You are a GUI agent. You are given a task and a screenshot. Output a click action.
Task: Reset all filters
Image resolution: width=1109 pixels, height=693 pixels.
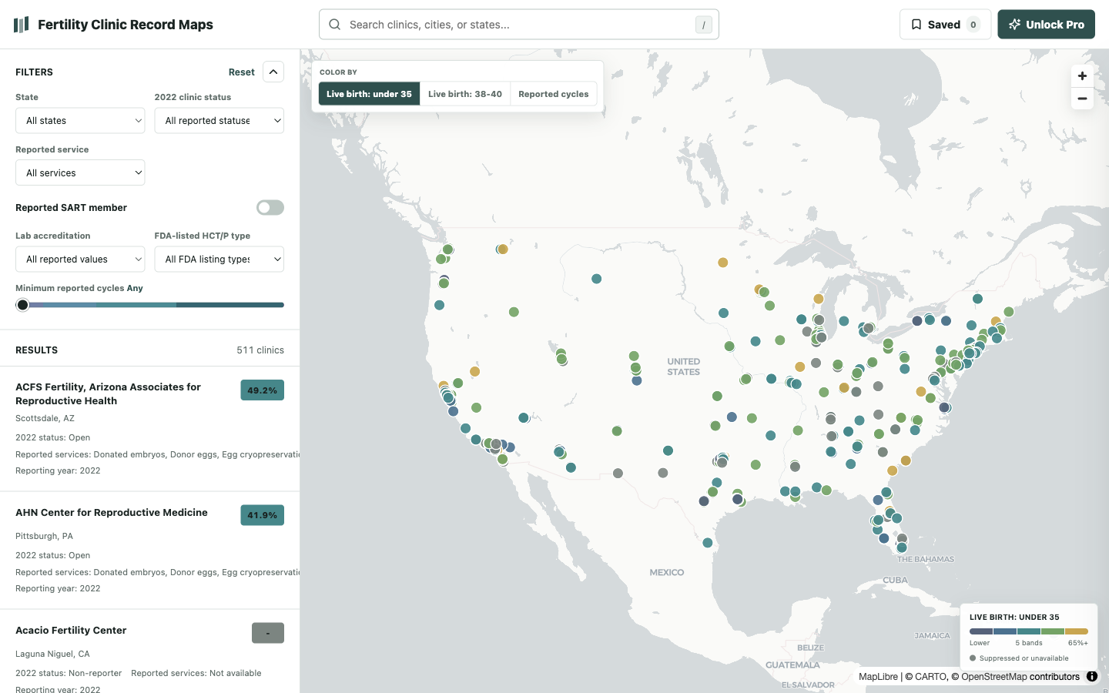tap(242, 72)
